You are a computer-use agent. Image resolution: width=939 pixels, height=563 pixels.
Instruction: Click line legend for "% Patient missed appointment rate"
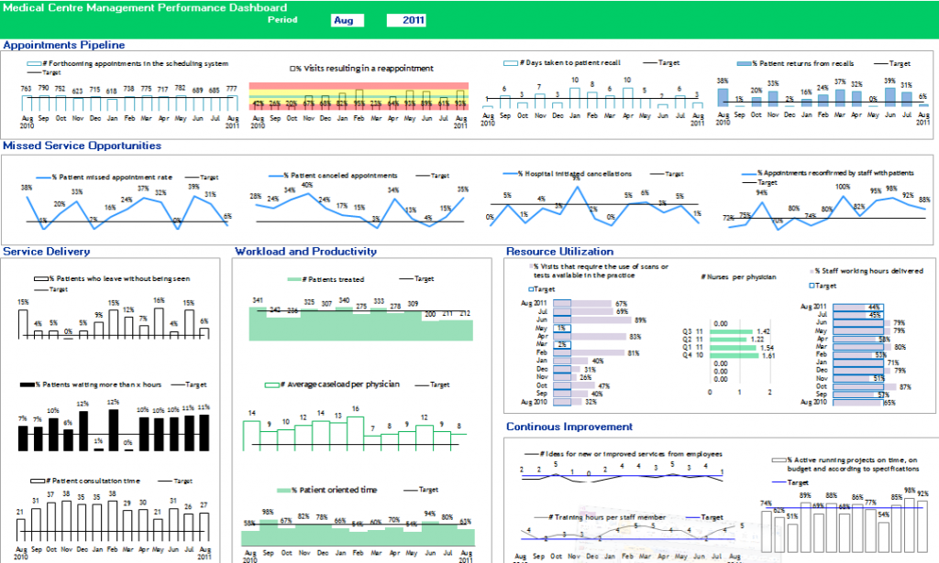click(43, 176)
